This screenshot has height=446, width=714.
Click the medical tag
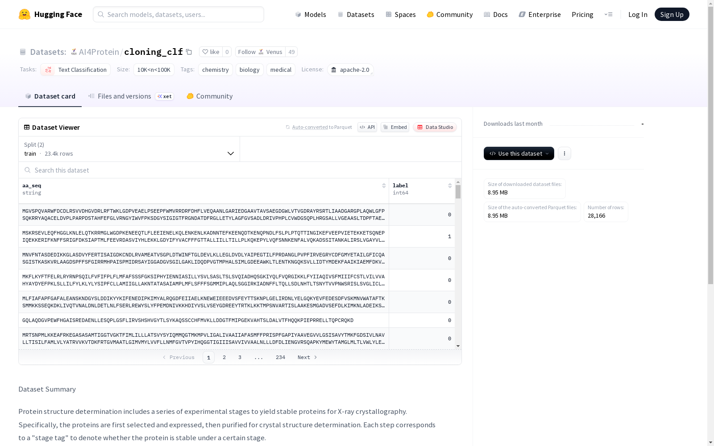pyautogui.click(x=281, y=70)
